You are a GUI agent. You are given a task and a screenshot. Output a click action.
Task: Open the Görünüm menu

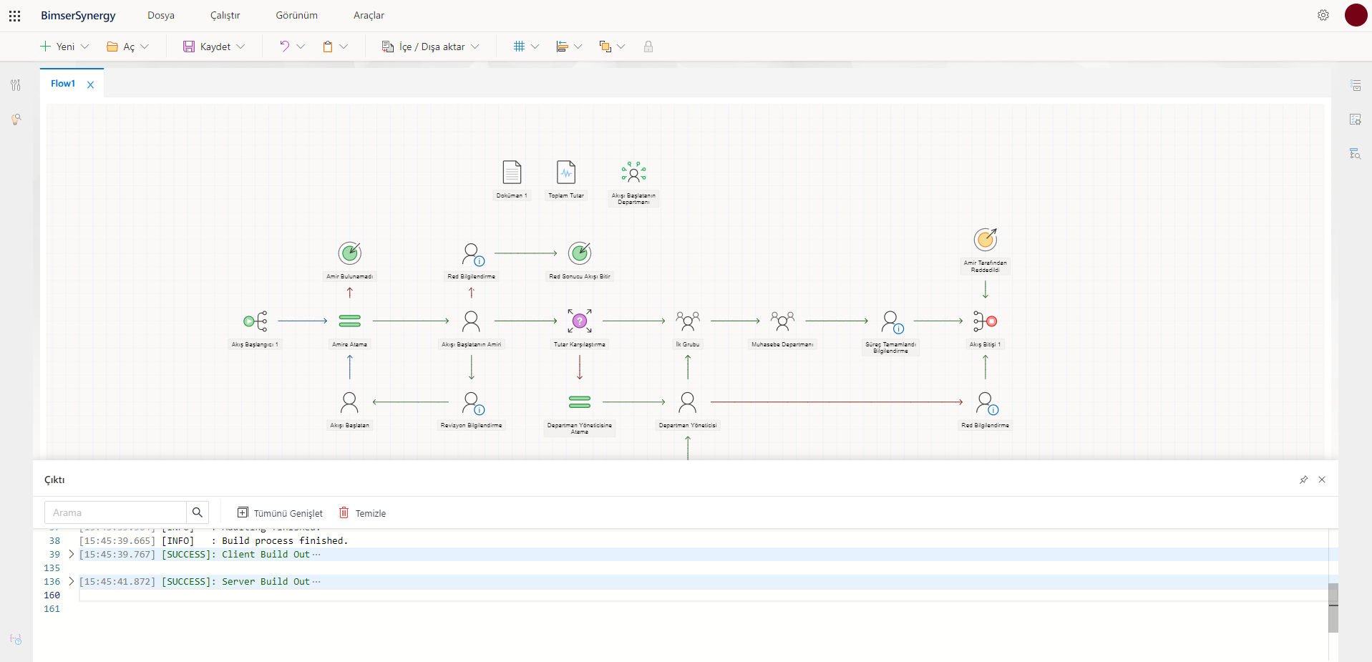(x=297, y=15)
